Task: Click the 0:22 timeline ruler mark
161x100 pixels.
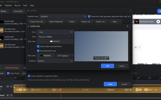Action: tap(138, 78)
